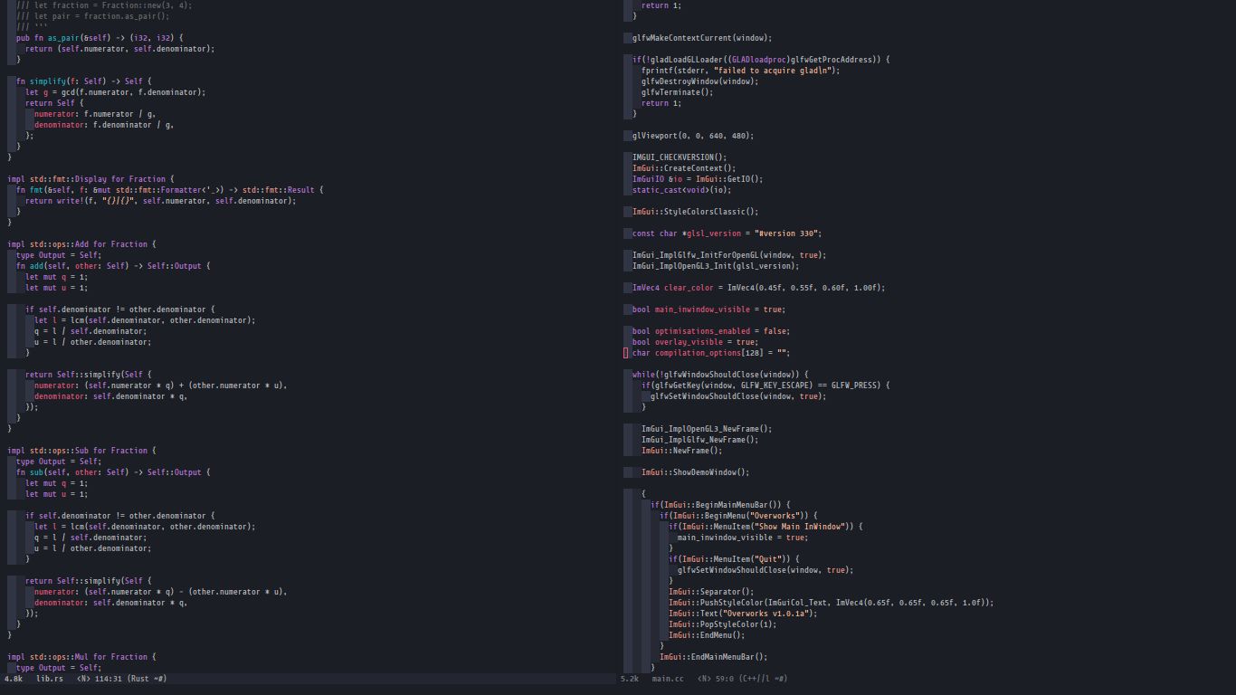
Task: Click the <N> mode indicator on main.cc modeline
Action: click(x=702, y=679)
